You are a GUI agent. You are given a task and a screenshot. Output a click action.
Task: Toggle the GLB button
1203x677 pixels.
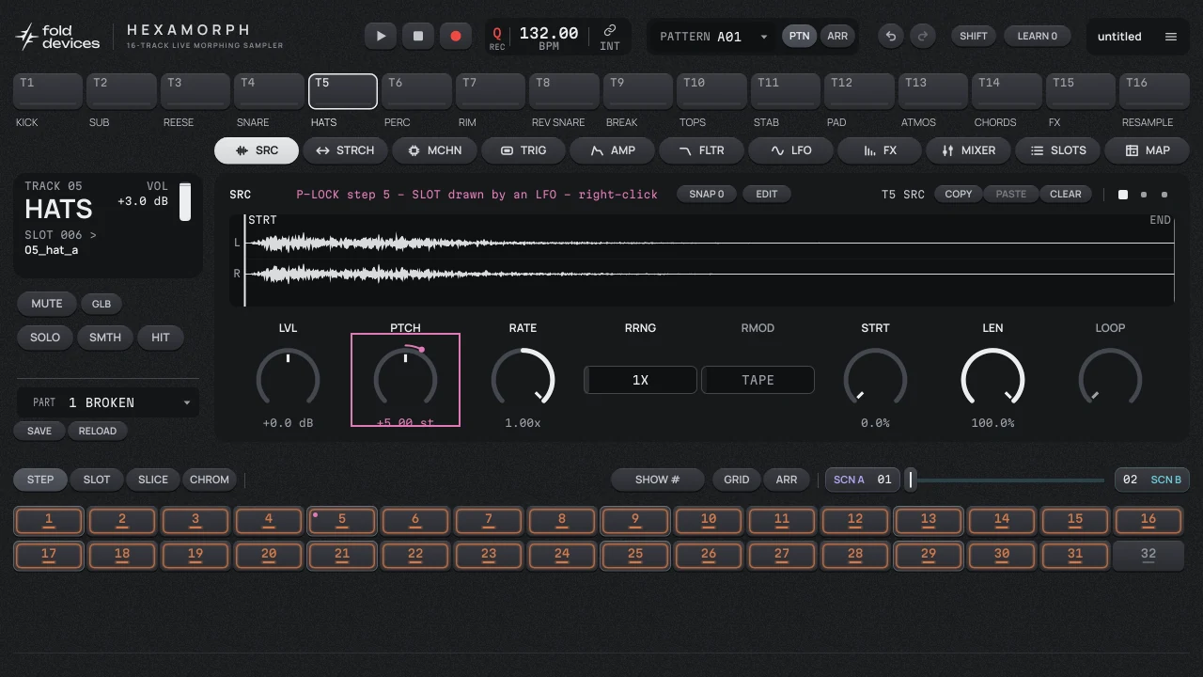[x=102, y=304]
